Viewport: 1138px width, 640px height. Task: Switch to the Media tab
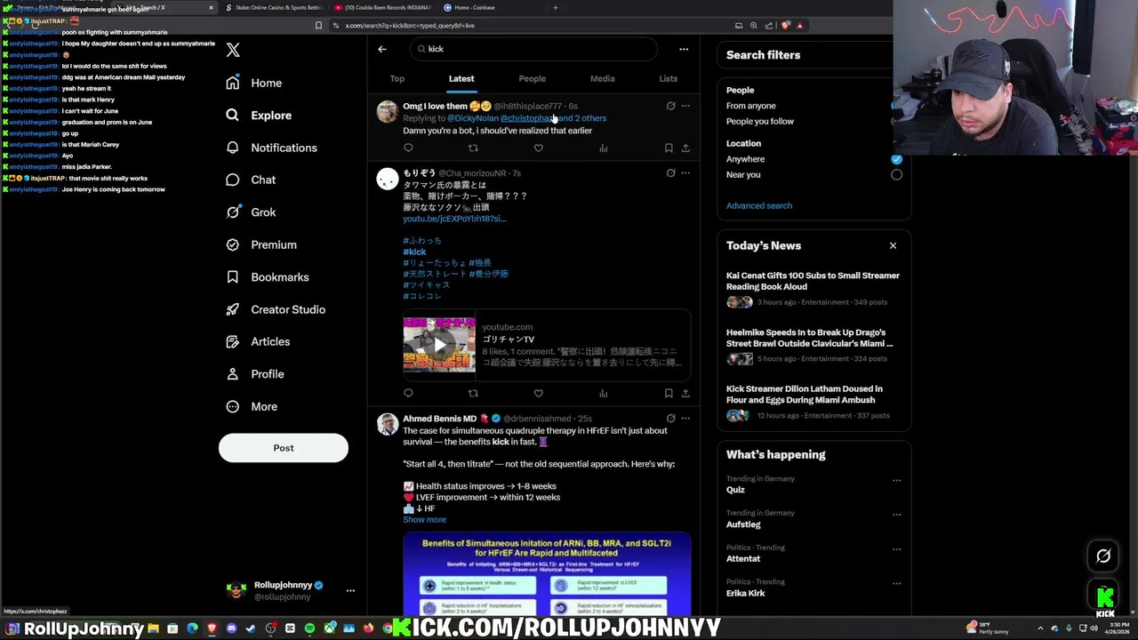603,78
